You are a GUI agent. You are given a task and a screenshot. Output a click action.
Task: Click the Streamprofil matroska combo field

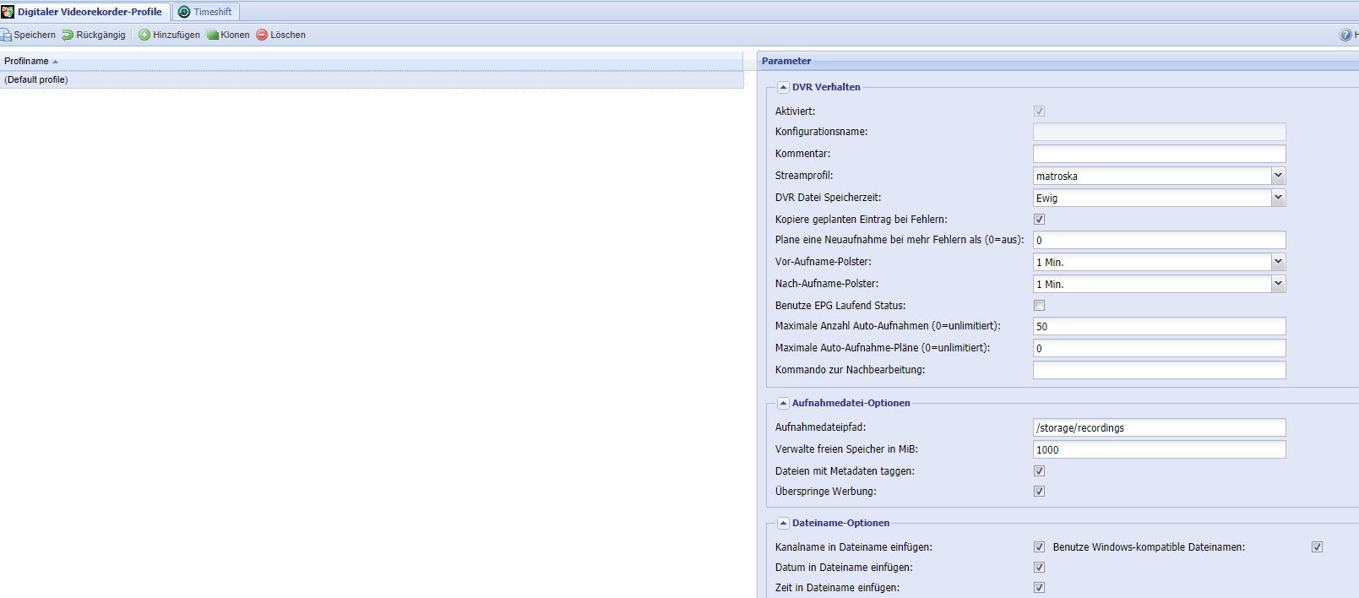click(1152, 176)
